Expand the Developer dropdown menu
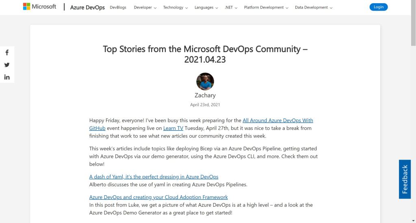The width and height of the screenshot is (416, 223). pos(145,7)
